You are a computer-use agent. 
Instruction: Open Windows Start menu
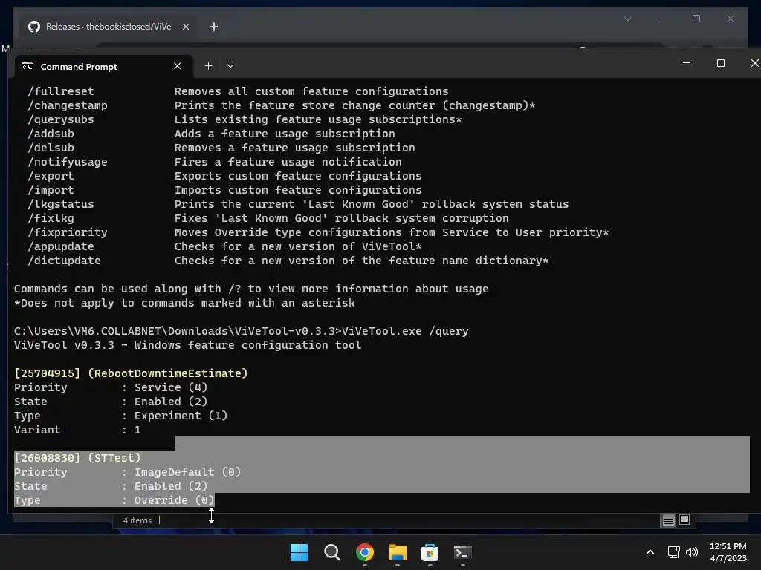click(299, 552)
